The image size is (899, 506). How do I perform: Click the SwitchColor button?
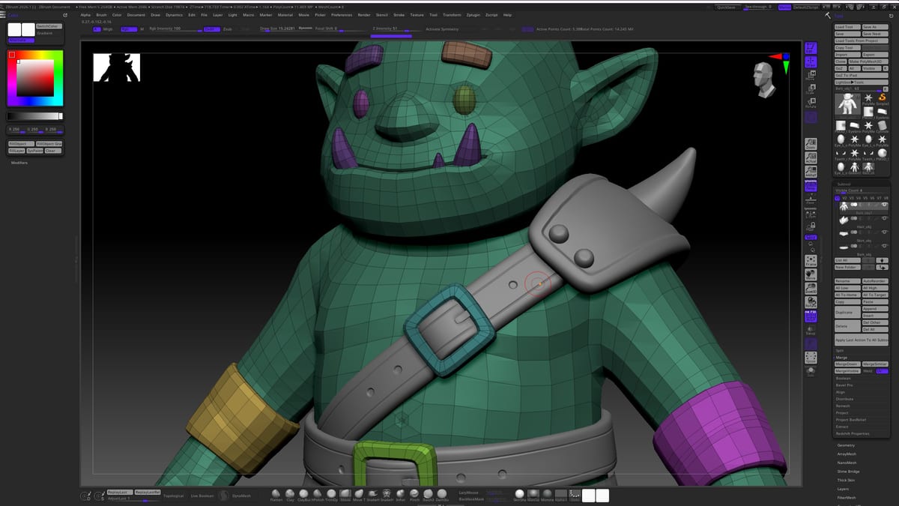pos(49,26)
